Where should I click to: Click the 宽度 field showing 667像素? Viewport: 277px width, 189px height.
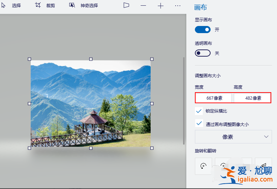coord(213,98)
